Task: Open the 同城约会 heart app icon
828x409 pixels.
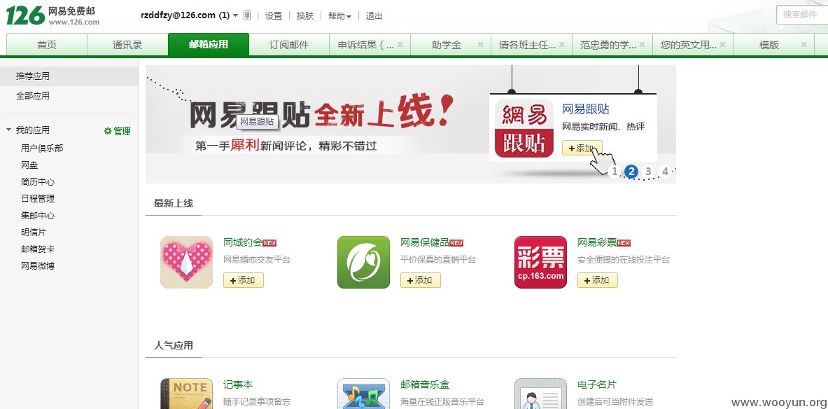Action: coord(186,262)
